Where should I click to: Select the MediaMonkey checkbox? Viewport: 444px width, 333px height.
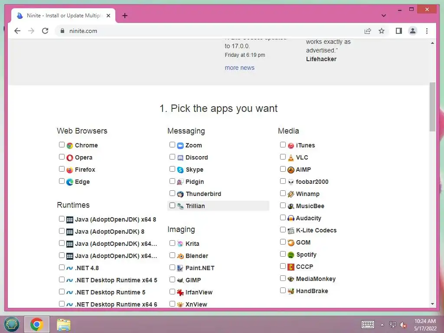pos(283,278)
